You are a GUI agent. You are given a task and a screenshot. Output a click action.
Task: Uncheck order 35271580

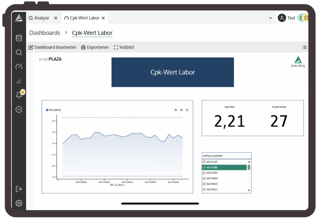[204, 168]
